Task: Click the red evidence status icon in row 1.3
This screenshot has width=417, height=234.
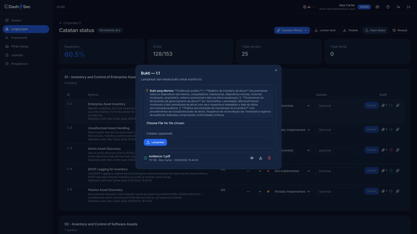Action: point(391,150)
